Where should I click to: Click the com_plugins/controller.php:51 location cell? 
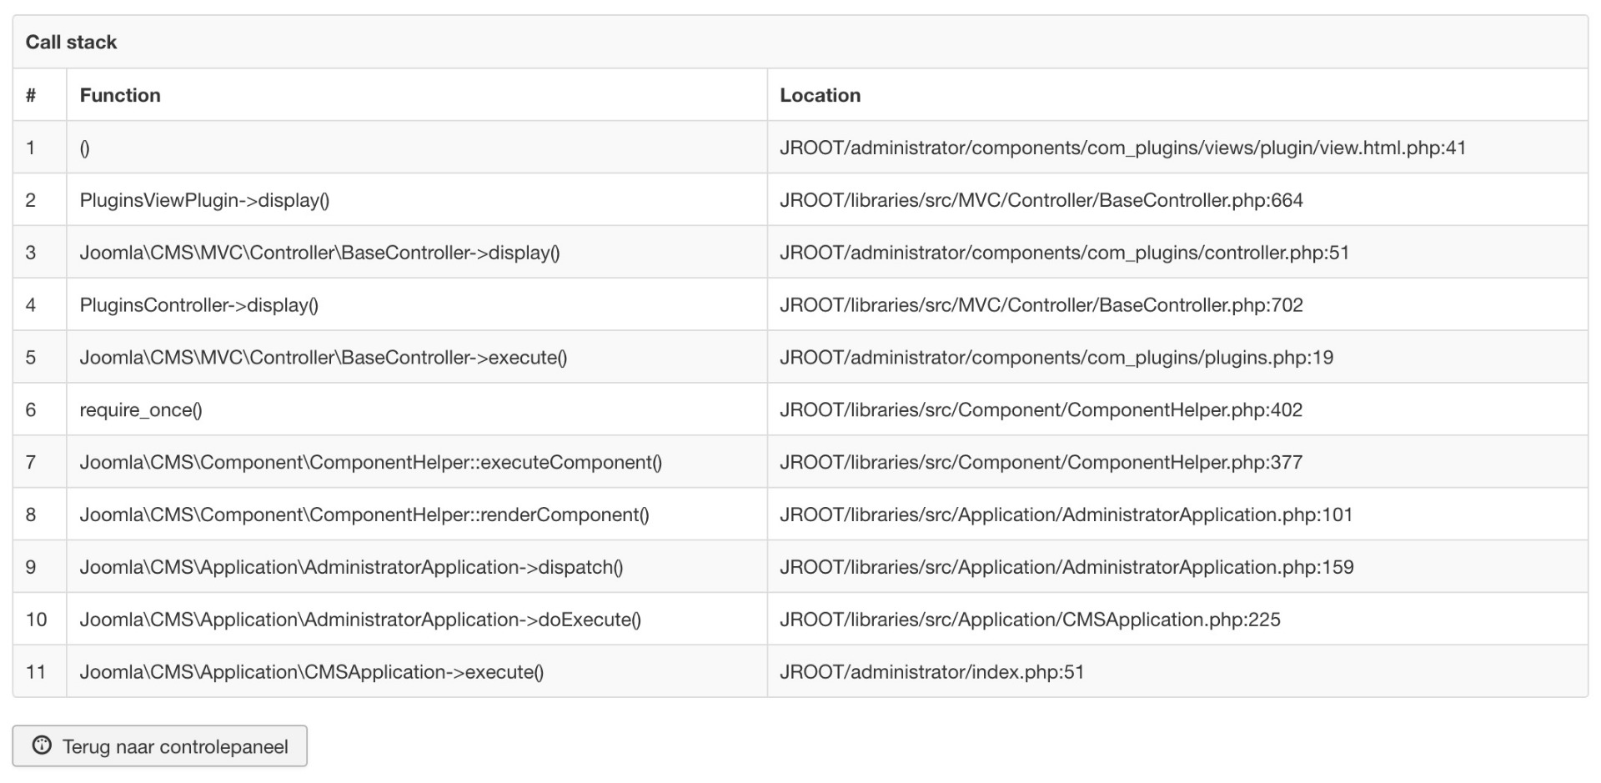coord(1064,253)
